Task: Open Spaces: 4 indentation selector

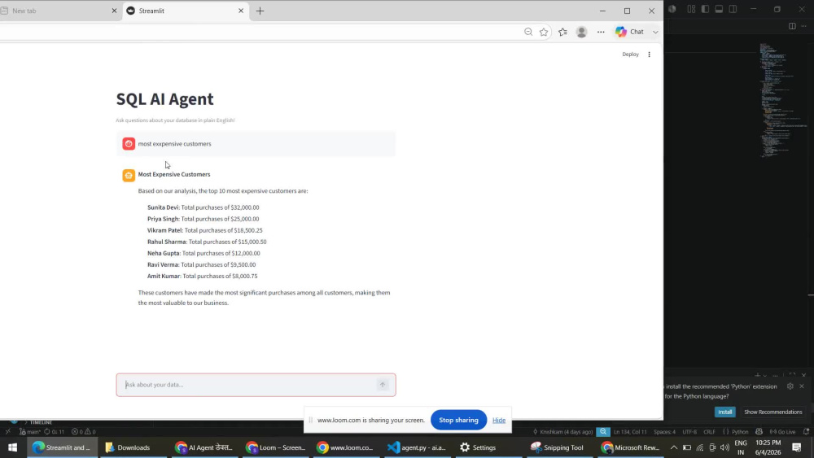Action: (664, 431)
